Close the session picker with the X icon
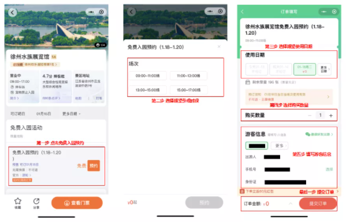Viewport: 346px width, 224px height. [219, 47]
